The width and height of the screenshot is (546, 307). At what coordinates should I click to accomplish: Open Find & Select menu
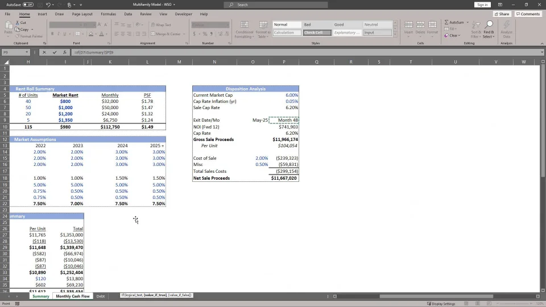pyautogui.click(x=489, y=29)
